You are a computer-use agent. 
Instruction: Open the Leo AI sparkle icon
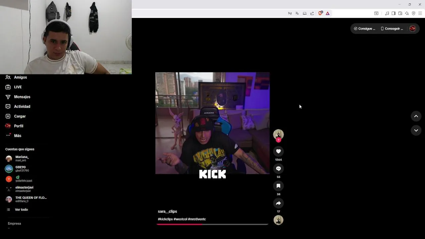(407, 13)
